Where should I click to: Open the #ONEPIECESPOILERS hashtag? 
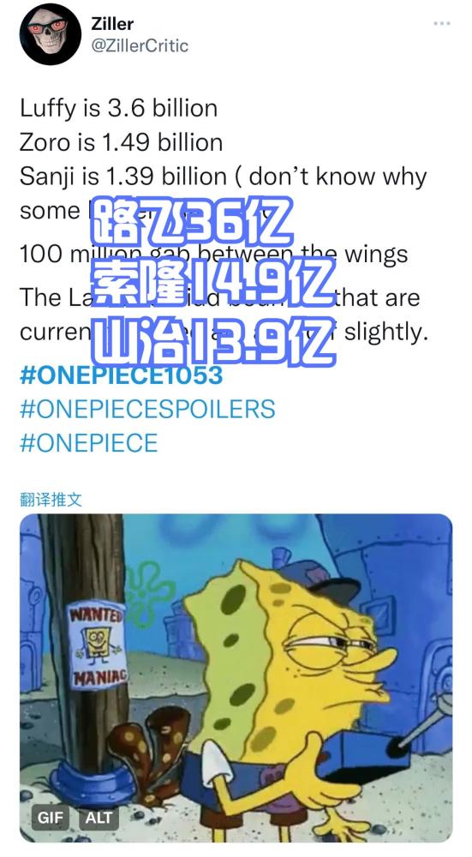point(147,410)
